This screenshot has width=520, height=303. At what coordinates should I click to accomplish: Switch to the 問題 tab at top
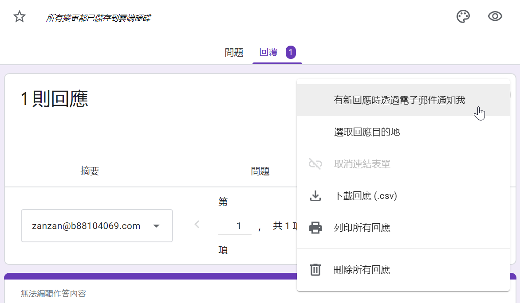click(x=234, y=52)
